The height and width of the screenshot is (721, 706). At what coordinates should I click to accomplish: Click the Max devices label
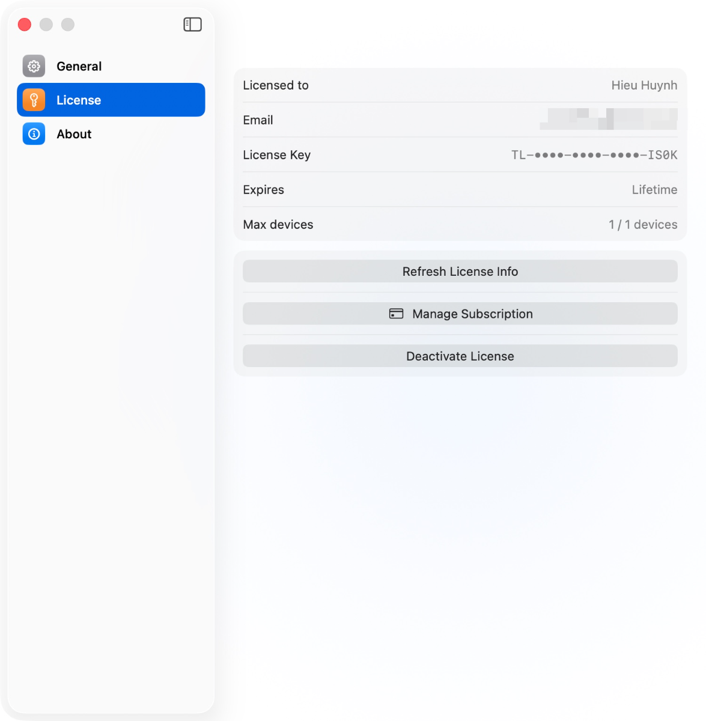278,225
